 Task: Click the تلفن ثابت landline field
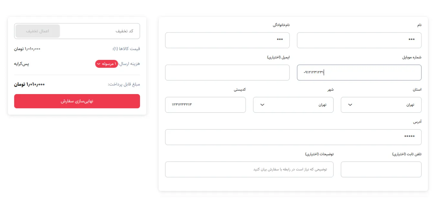(x=381, y=169)
